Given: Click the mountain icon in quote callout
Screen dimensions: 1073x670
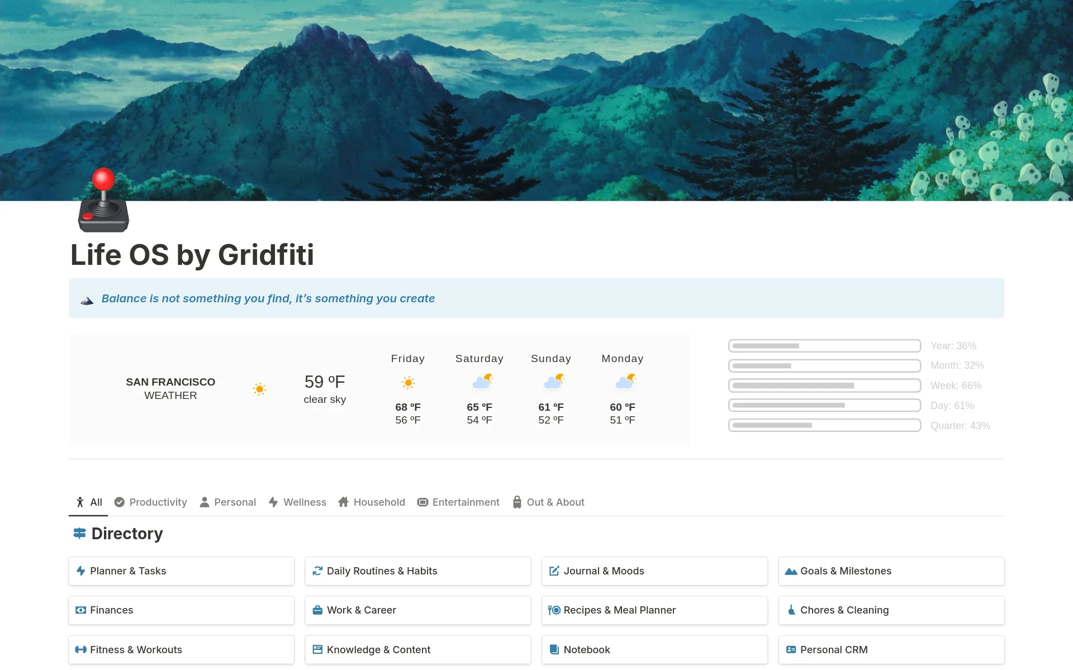Looking at the screenshot, I should point(87,300).
